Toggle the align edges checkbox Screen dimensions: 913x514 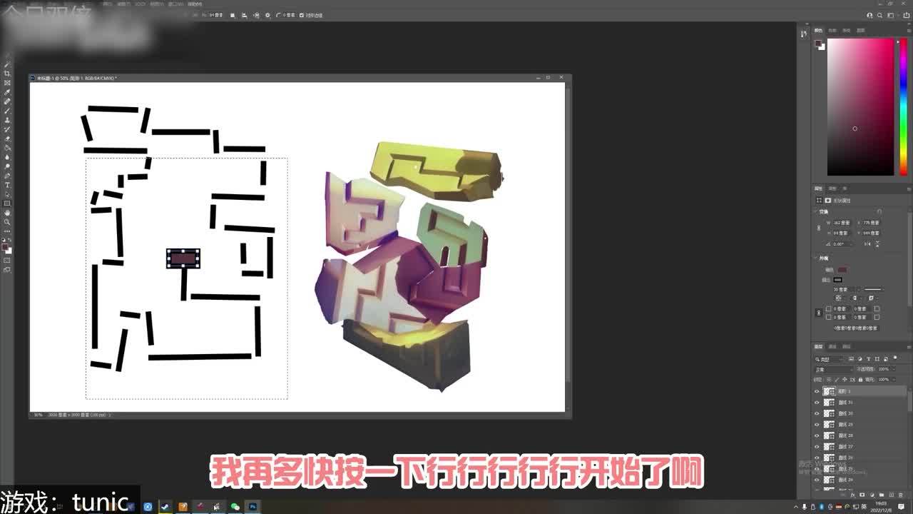tap(302, 15)
